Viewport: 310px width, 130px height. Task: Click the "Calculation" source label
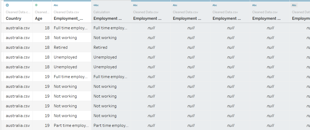point(101,12)
